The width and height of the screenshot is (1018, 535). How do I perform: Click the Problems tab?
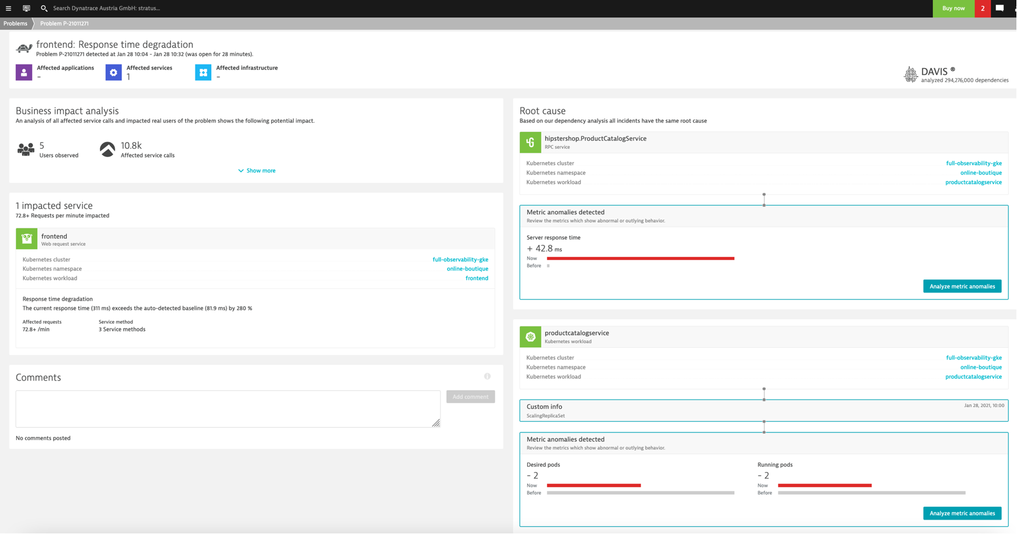[15, 23]
